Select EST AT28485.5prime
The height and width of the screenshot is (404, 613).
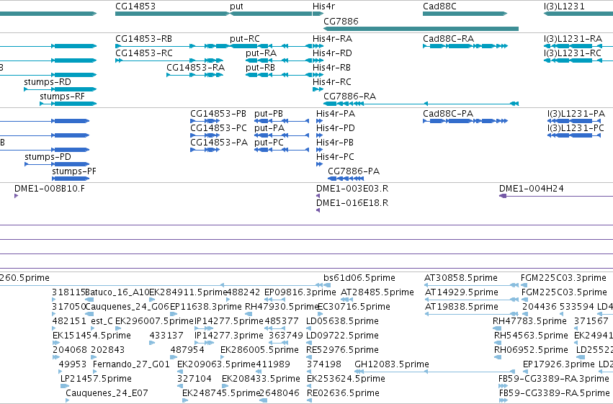377,292
